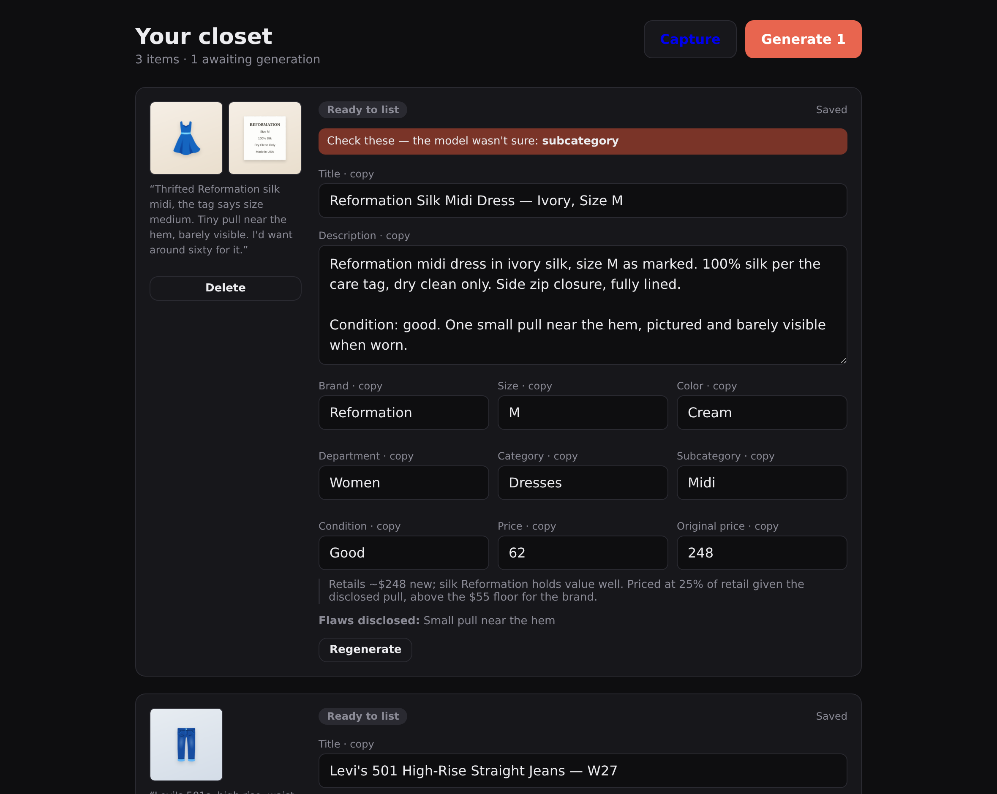This screenshot has width=997, height=794.
Task: Edit the Size field showing M
Action: tap(583, 413)
